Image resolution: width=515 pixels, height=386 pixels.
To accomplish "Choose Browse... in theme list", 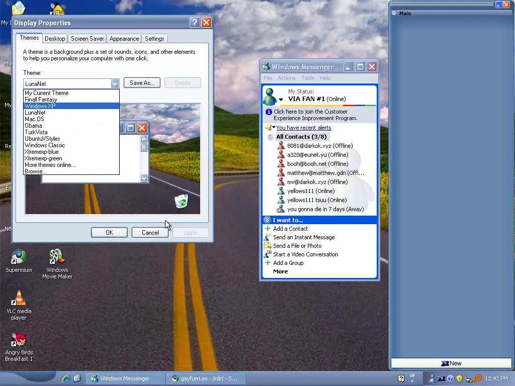I will 71,171.
